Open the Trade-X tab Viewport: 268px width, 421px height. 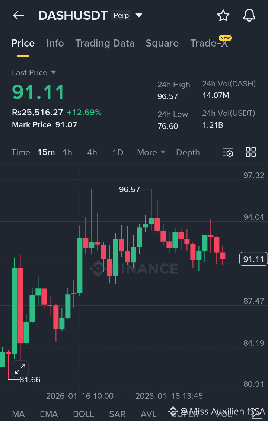209,43
